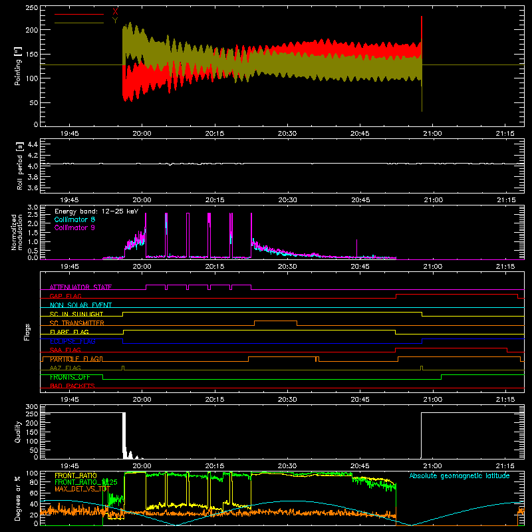
Task: Select the olive Y legend line sample
Action: pos(79,23)
